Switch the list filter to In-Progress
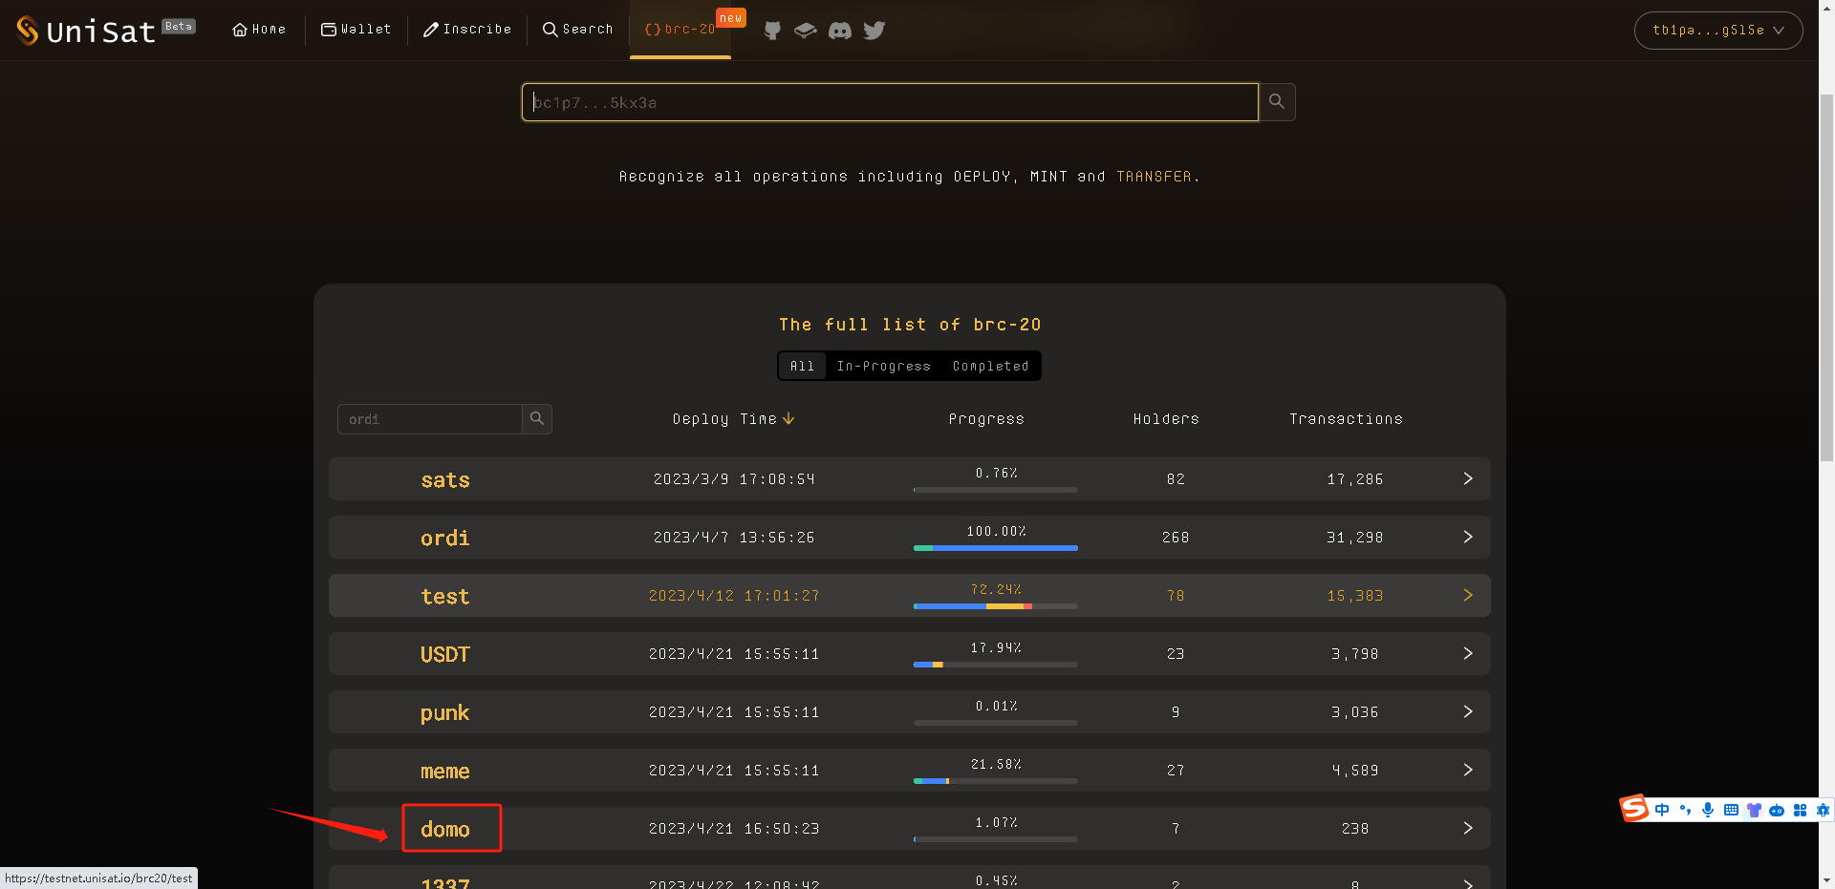Viewport: 1835px width, 889px height. [883, 366]
